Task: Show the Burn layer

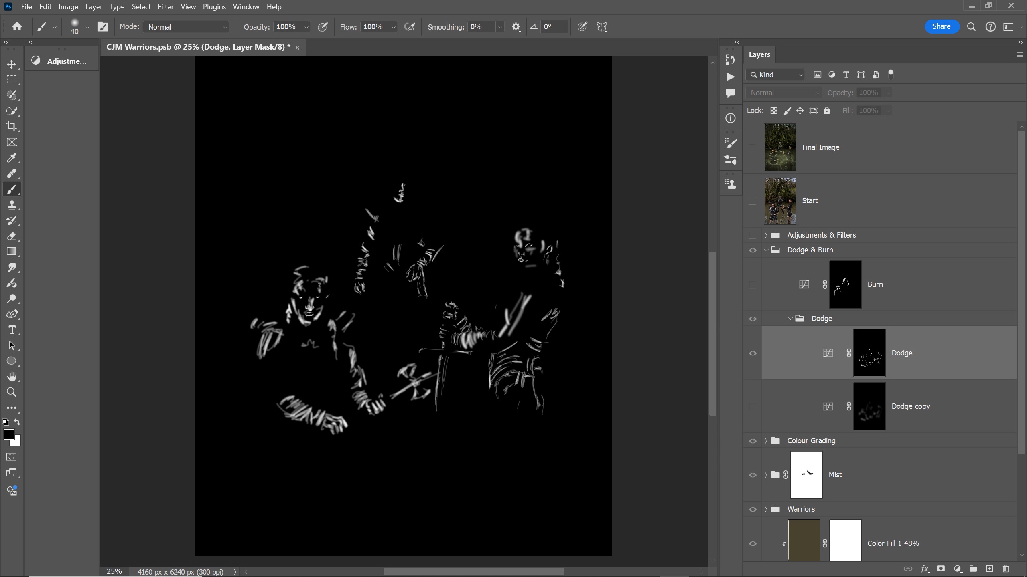Action: (753, 284)
